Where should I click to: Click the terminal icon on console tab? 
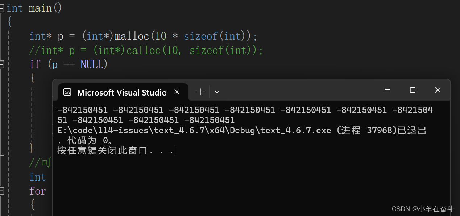click(x=67, y=92)
